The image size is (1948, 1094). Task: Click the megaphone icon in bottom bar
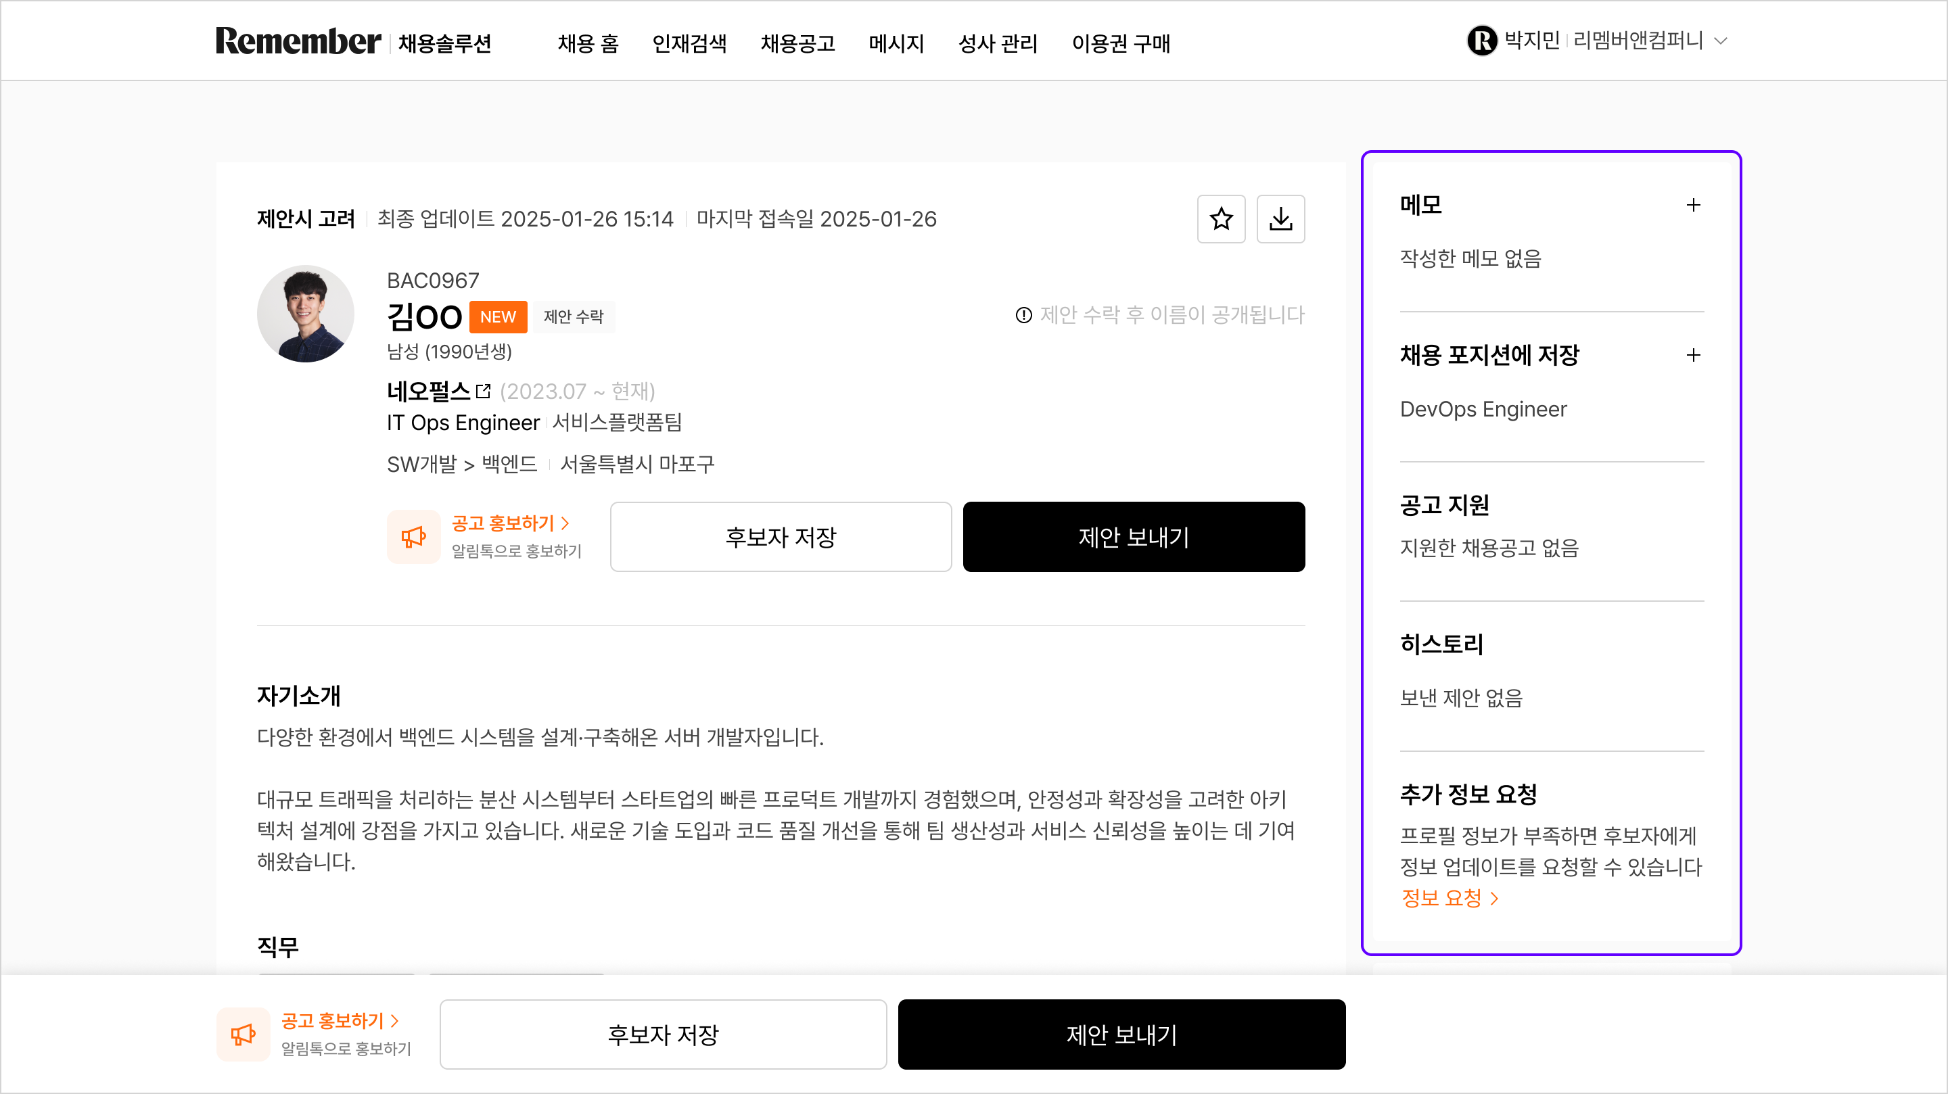point(243,1034)
